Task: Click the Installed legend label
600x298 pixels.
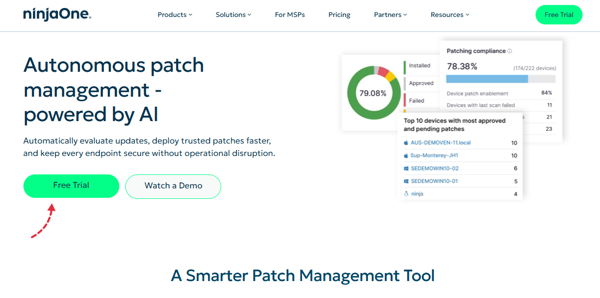Action: (x=420, y=65)
